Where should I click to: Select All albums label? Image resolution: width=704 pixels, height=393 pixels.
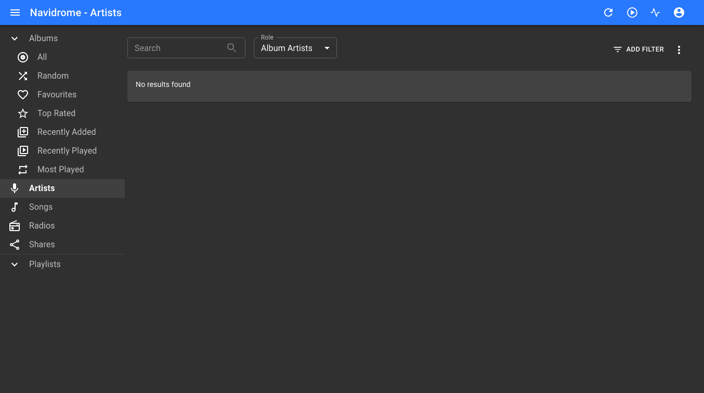42,57
